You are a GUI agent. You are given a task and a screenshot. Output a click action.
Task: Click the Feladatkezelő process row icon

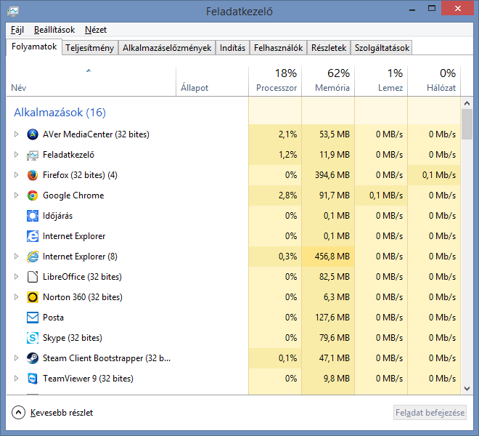pyautogui.click(x=33, y=155)
